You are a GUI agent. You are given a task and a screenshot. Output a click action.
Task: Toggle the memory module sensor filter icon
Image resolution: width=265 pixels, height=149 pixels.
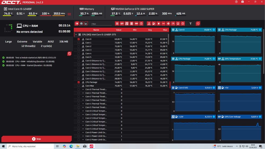[x=136, y=24]
